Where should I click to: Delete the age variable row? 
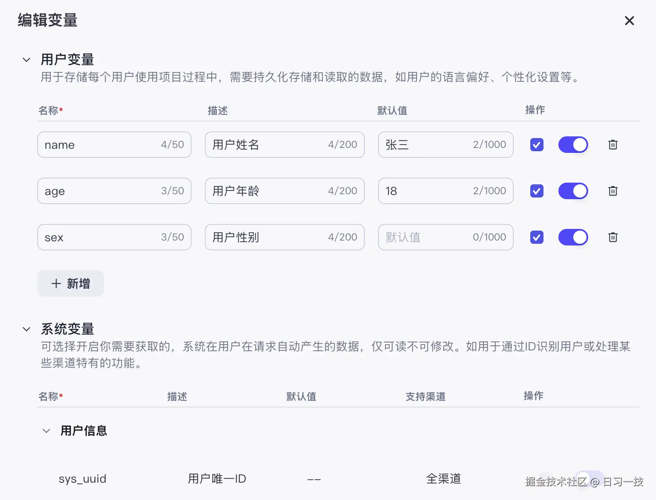coord(613,191)
